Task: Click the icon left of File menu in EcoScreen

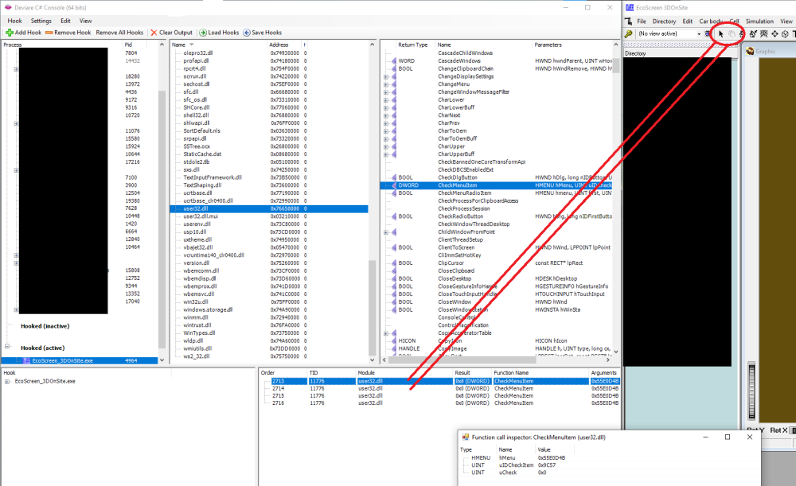Action: (629, 21)
